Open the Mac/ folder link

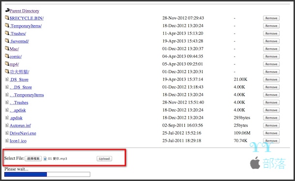(14, 49)
